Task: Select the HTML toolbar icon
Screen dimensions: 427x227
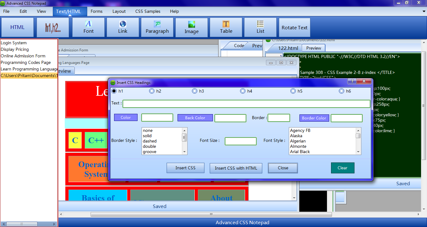Action: click(17, 27)
